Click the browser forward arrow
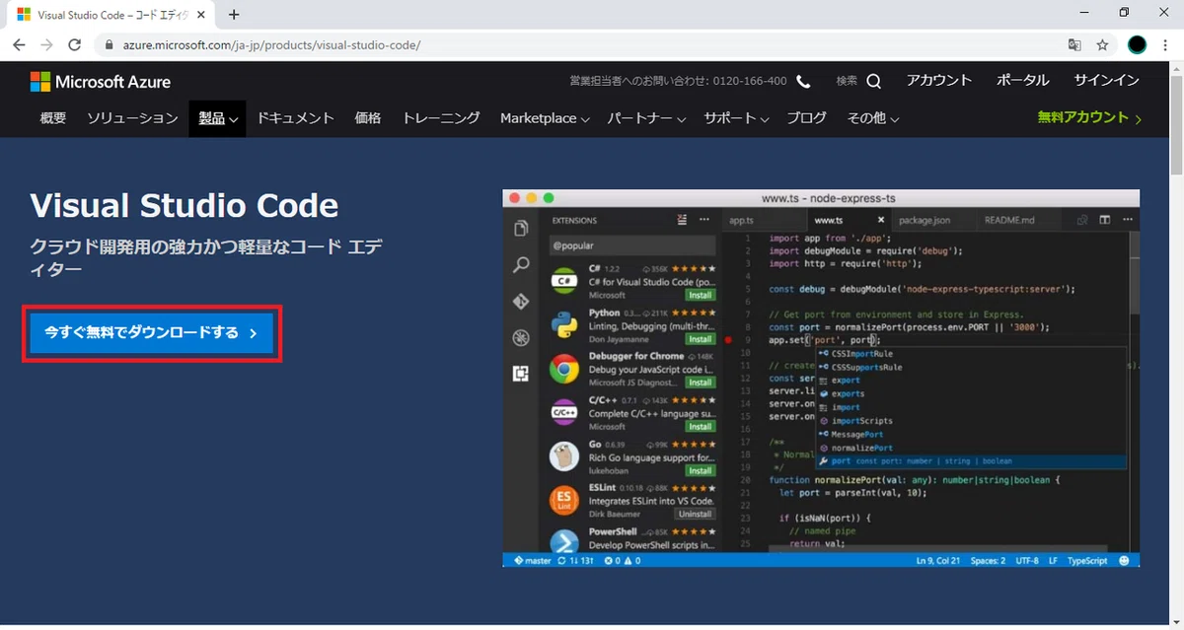 [x=46, y=45]
